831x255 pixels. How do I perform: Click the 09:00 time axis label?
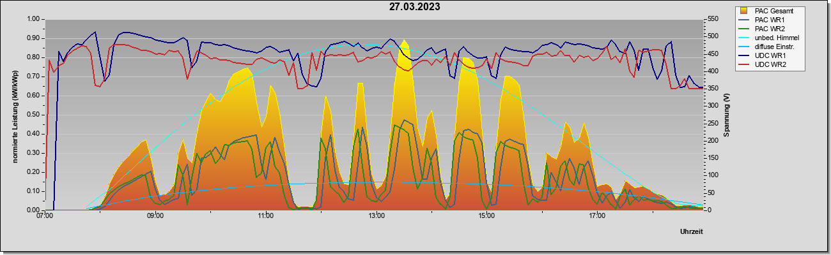pos(155,216)
